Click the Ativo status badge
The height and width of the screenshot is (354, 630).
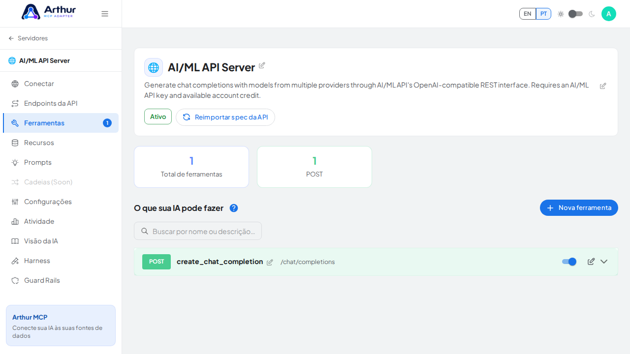point(158,117)
